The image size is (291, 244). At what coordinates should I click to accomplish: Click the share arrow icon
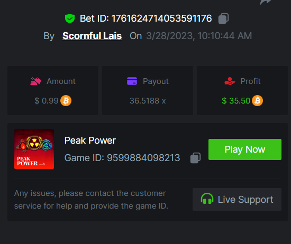[266, 2]
